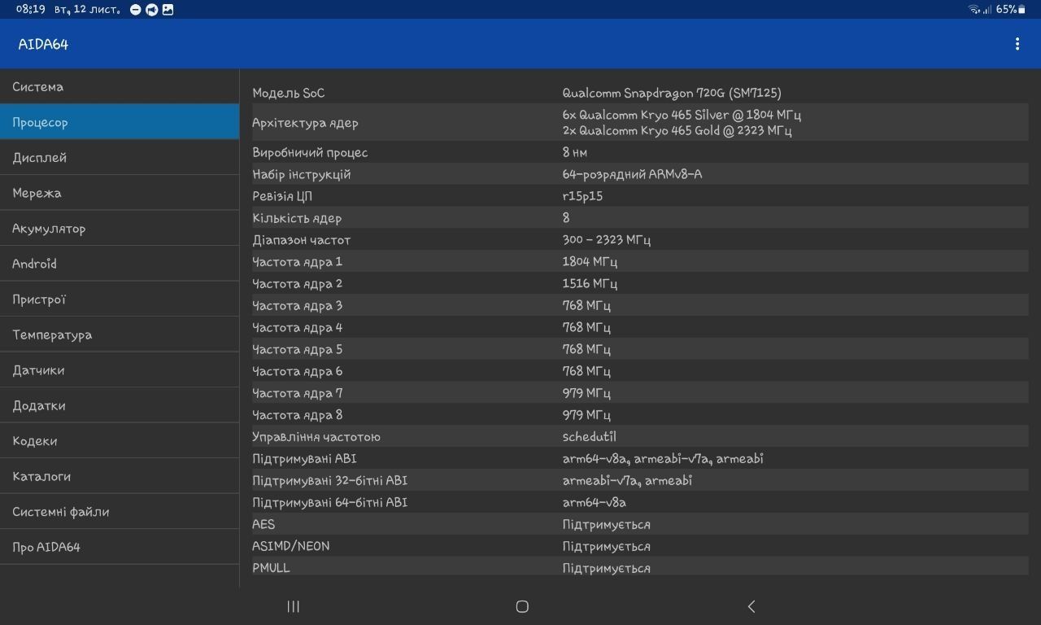Image resolution: width=1041 pixels, height=625 pixels.
Task: Open the three-dot overflow menu
Action: point(1017,44)
